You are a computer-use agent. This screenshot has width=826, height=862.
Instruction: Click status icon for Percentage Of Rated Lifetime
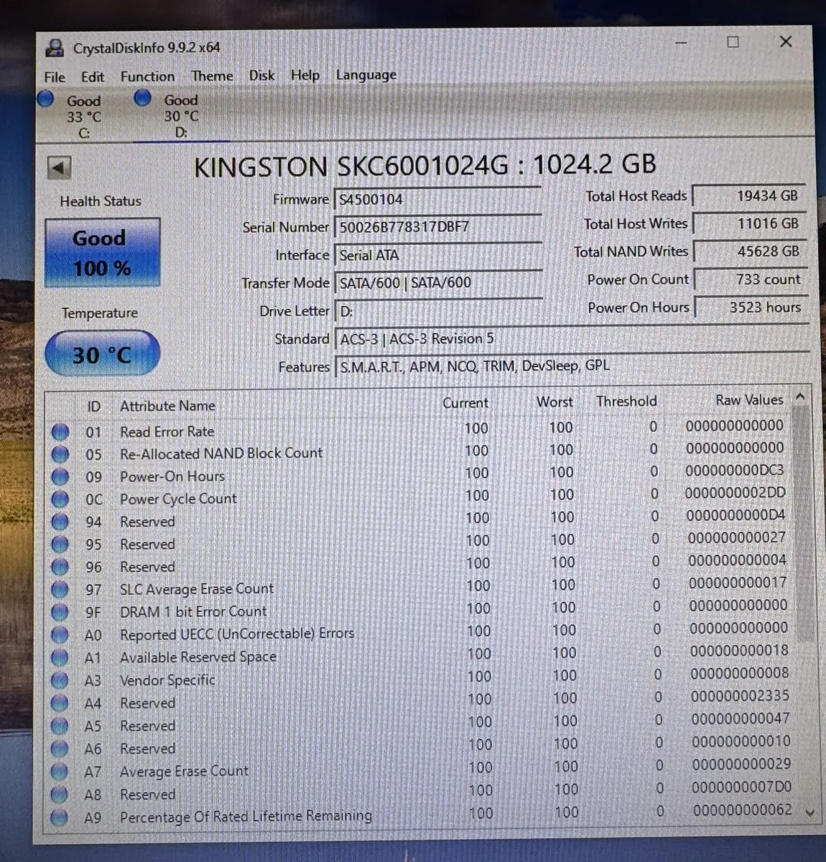(x=60, y=817)
